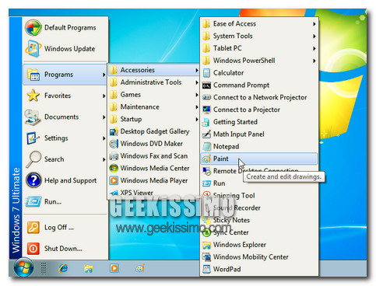The height and width of the screenshot is (286, 376).
Task: Click the Log Off ... button
Action: coord(65,228)
